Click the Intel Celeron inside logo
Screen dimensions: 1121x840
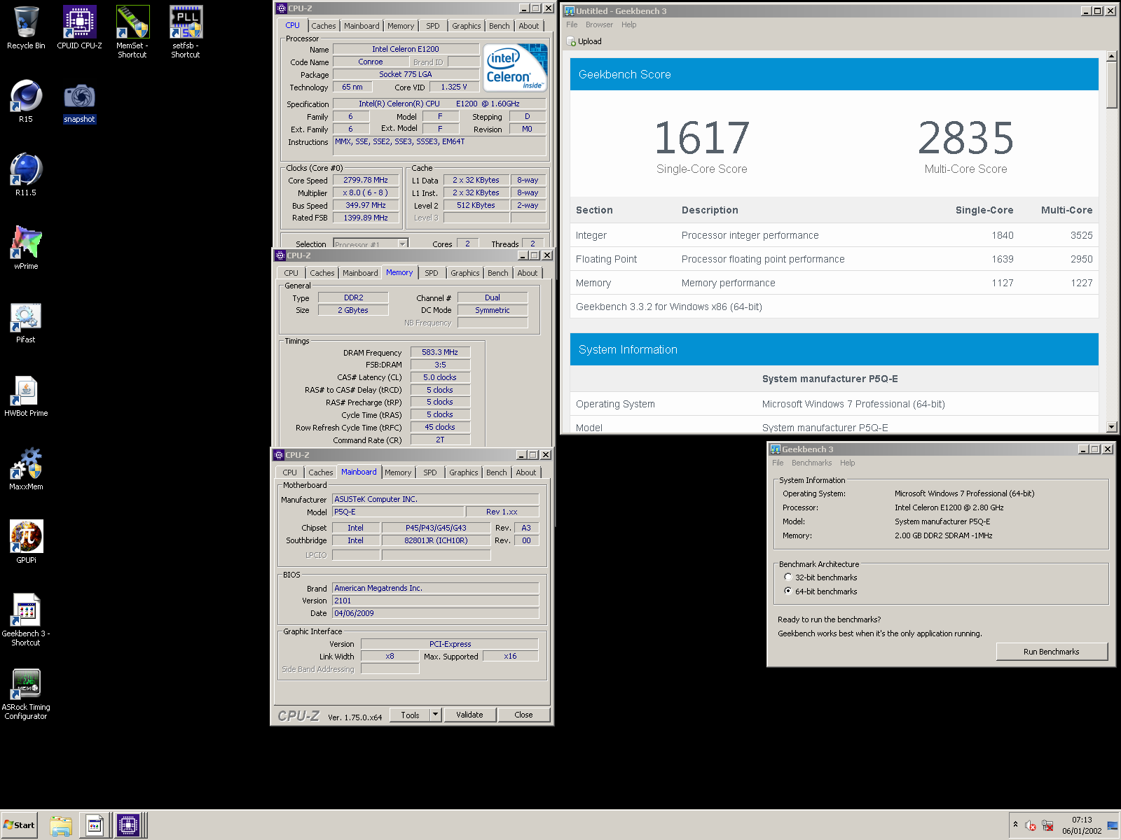tap(516, 68)
